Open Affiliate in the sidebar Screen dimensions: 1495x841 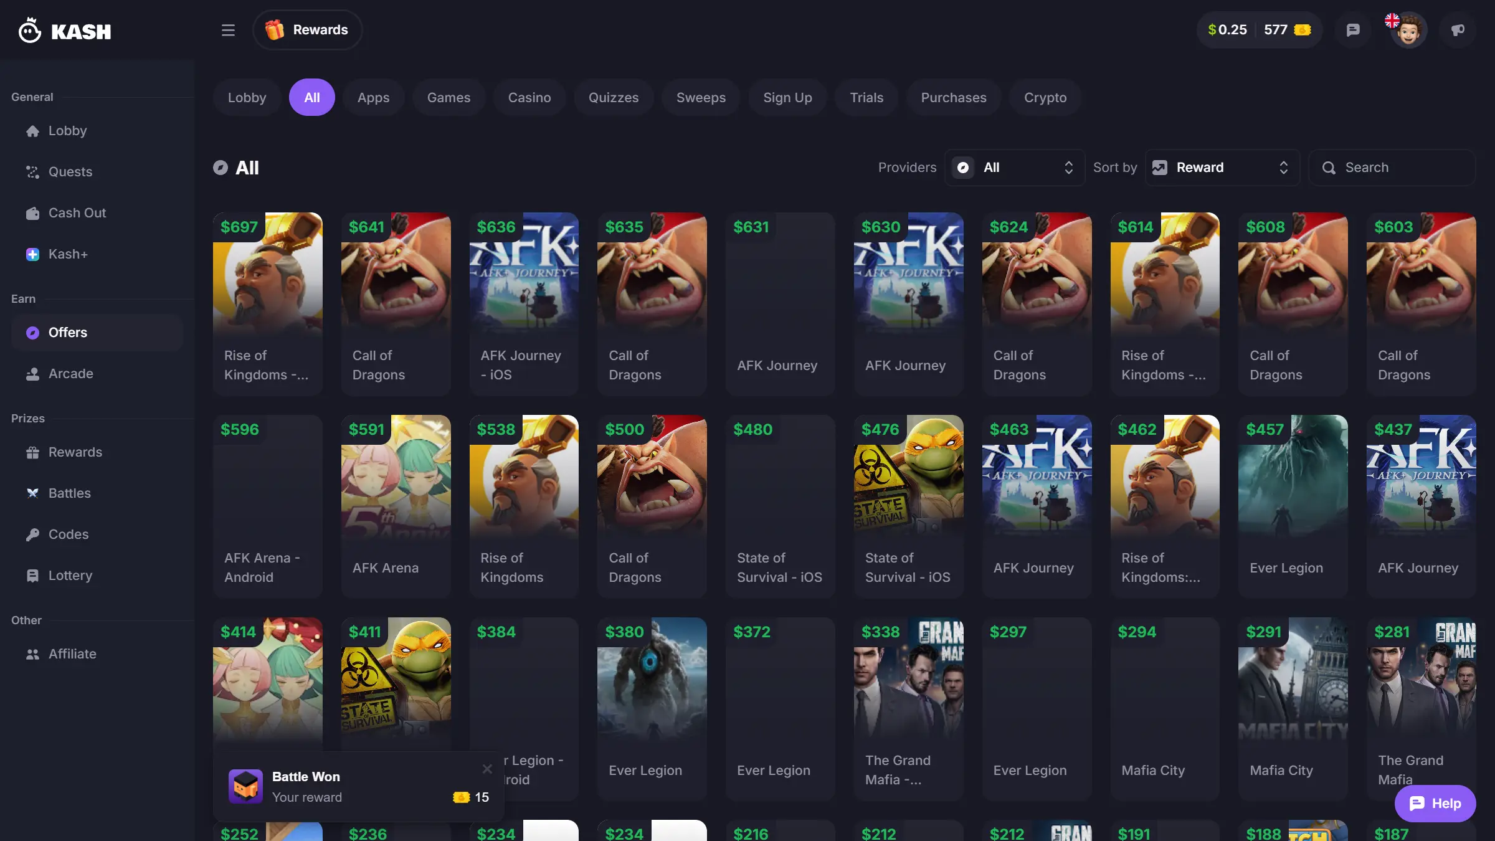click(x=97, y=654)
